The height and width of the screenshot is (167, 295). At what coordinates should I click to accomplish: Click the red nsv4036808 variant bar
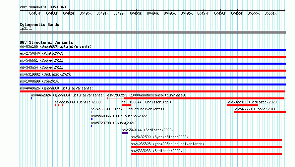coord(206,147)
